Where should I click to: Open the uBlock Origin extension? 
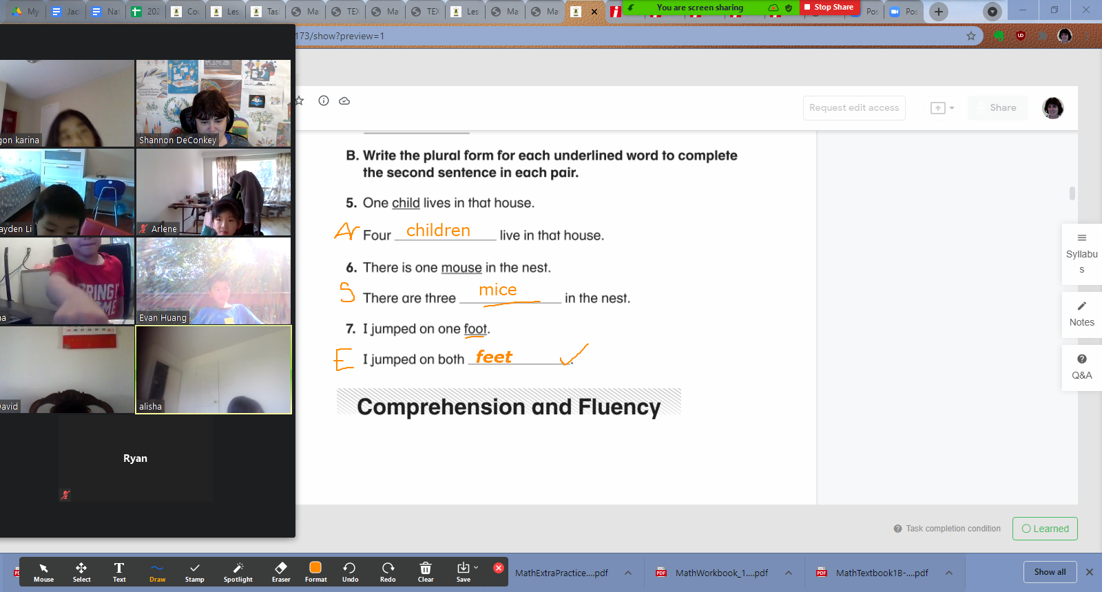point(1021,36)
